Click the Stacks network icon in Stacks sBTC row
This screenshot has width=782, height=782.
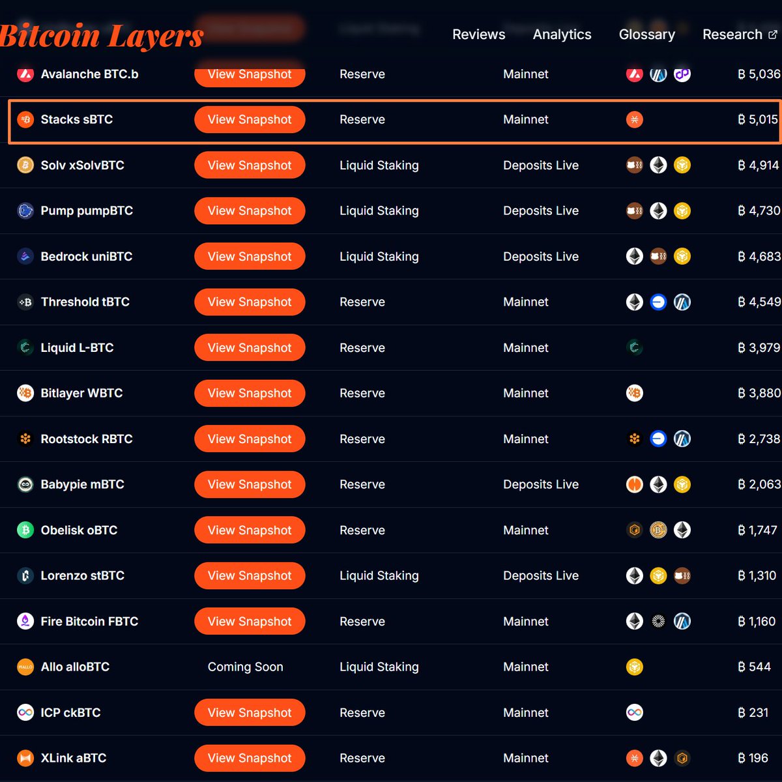(635, 120)
